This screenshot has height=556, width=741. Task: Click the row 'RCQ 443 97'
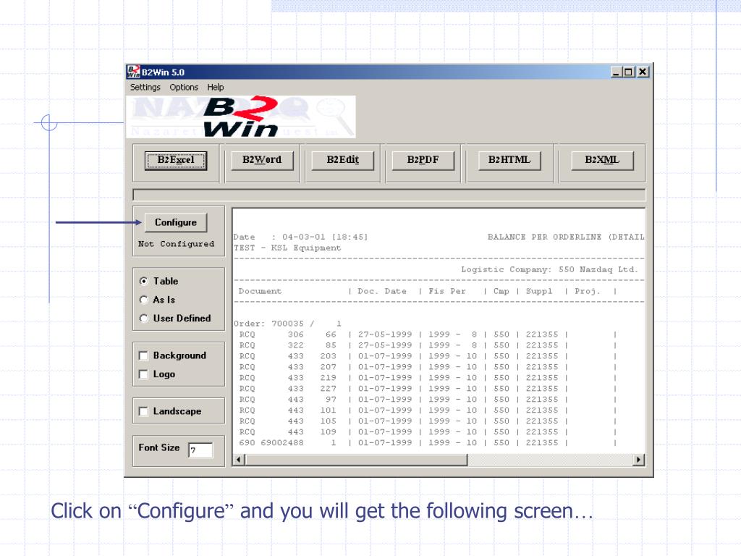(x=427, y=400)
